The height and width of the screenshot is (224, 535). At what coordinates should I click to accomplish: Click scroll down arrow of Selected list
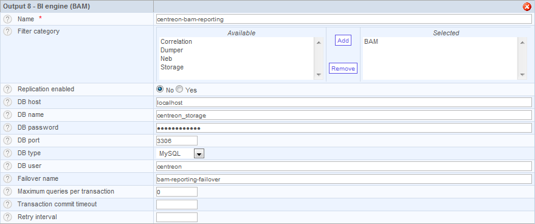522,75
